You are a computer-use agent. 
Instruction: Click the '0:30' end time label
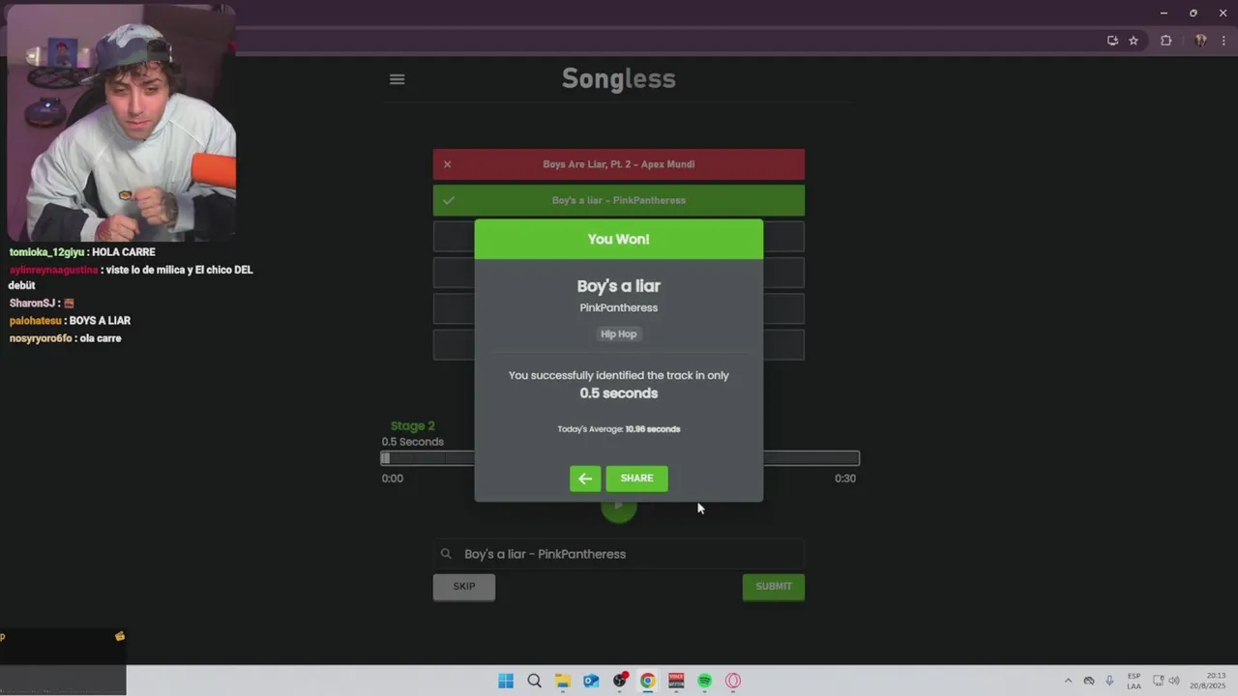(845, 478)
